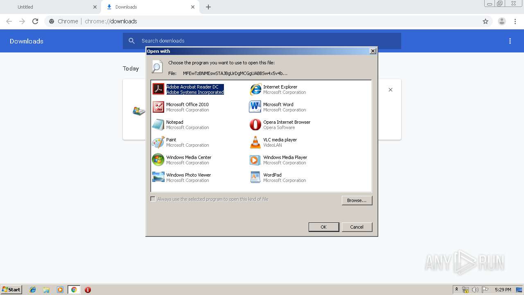Click the Chrome icon in taskbar
The image size is (524, 295).
[74, 290]
